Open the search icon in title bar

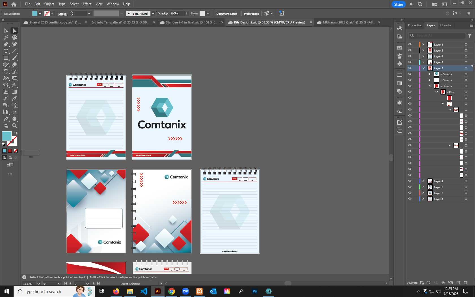pyautogui.click(x=420, y=4)
